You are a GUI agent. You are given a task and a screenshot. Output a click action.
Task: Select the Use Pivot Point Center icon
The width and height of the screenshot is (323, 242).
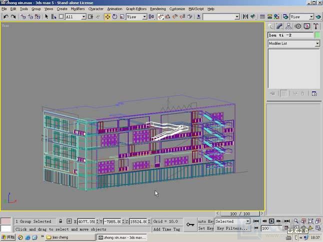click(x=151, y=16)
